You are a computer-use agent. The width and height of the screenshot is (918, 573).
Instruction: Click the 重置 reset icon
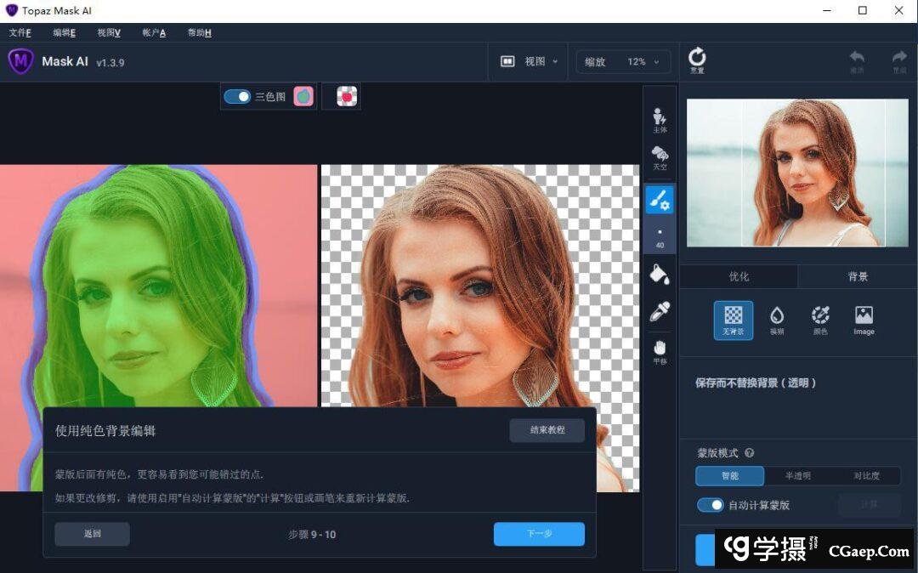[697, 60]
